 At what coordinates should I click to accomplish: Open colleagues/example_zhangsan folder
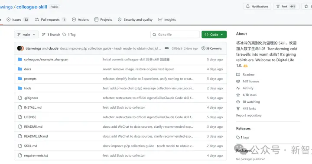[46, 60]
